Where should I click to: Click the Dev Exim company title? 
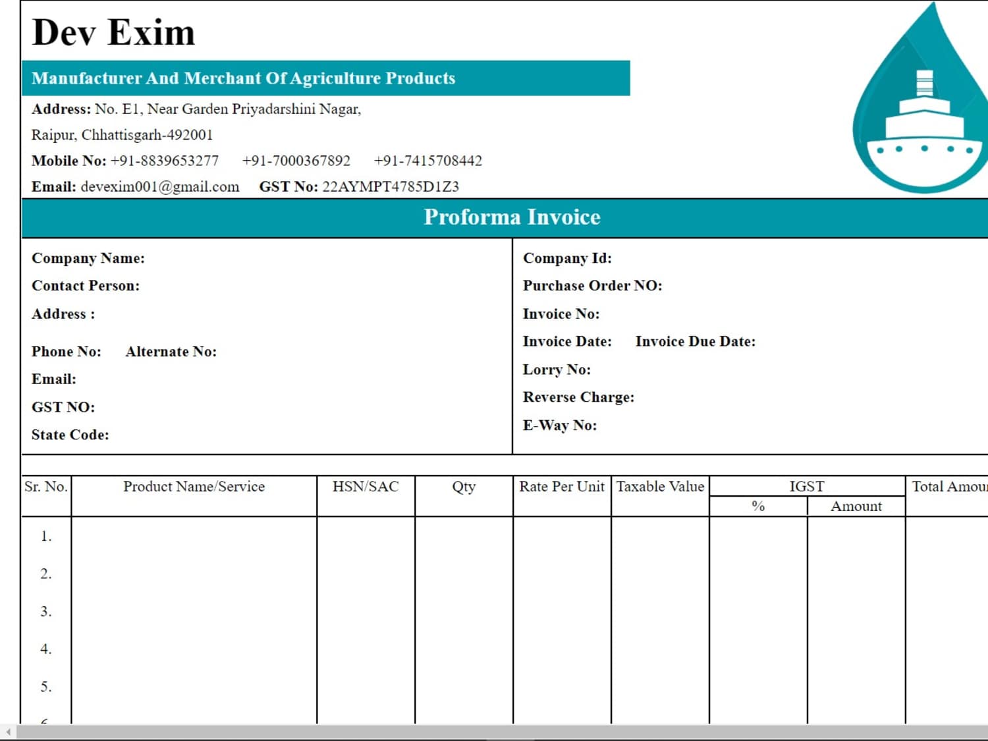pos(113,32)
